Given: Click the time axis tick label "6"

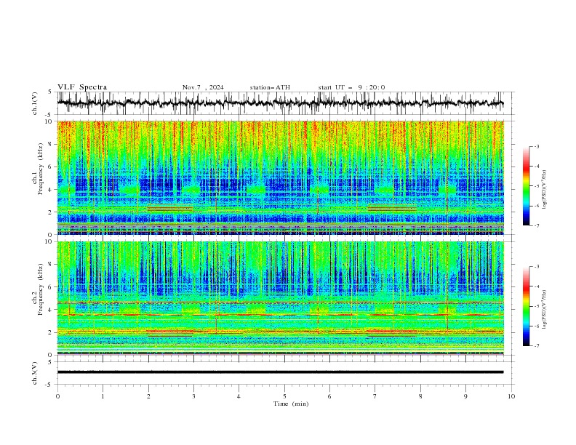Looking at the screenshot, I should 329,396.
